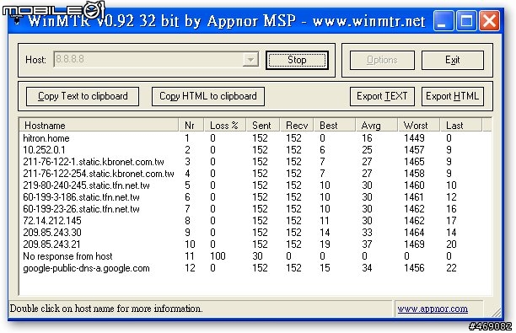Click the Stop button
Viewport: 516px width, 333px height.
[297, 60]
